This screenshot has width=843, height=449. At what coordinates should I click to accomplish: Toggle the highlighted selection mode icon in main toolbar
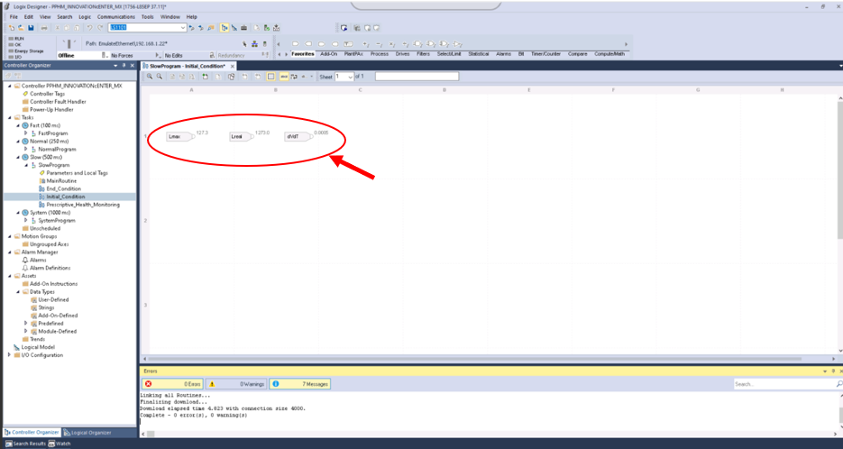[224, 28]
